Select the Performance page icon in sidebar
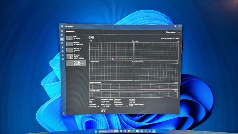This screenshot has height=134, width=238. 62,39
